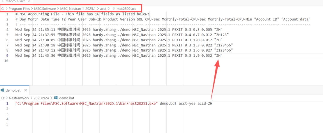Close the demo.bat tab
This screenshot has height=133, width=323.
pos(25,90)
